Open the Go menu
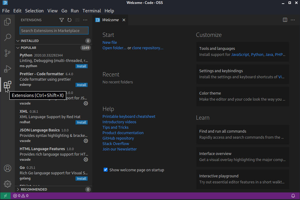 pyautogui.click(x=64, y=11)
